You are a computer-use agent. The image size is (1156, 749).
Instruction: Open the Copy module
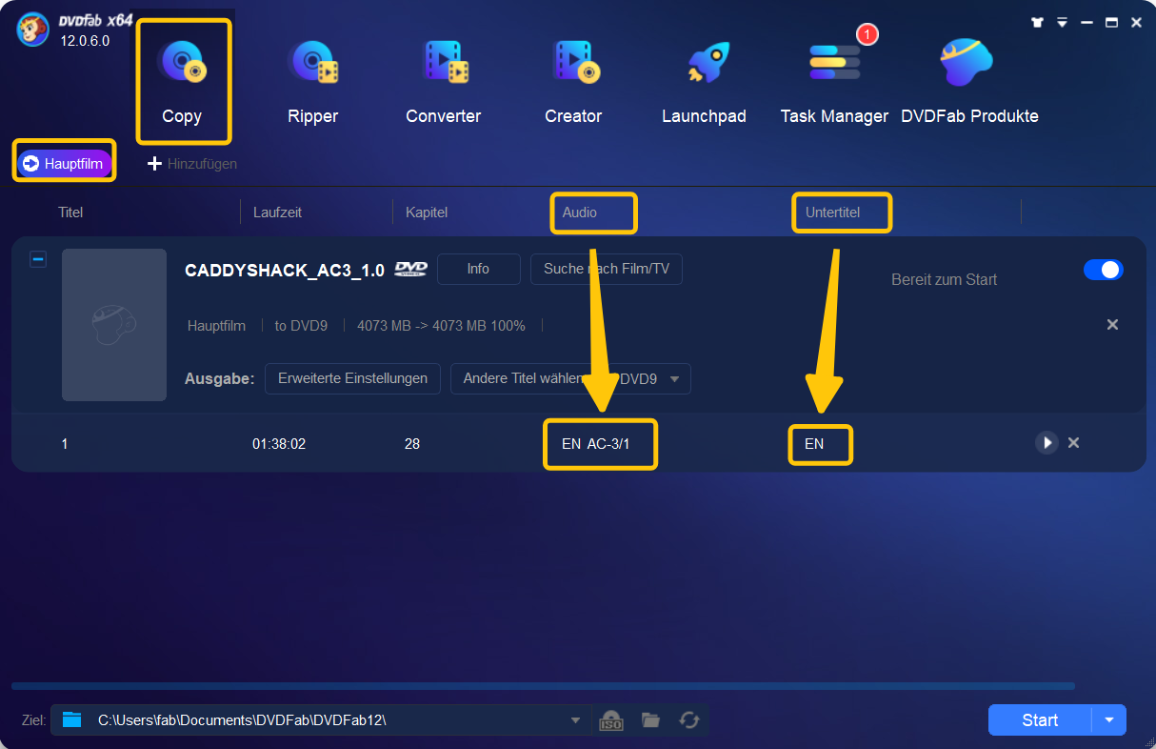182,82
